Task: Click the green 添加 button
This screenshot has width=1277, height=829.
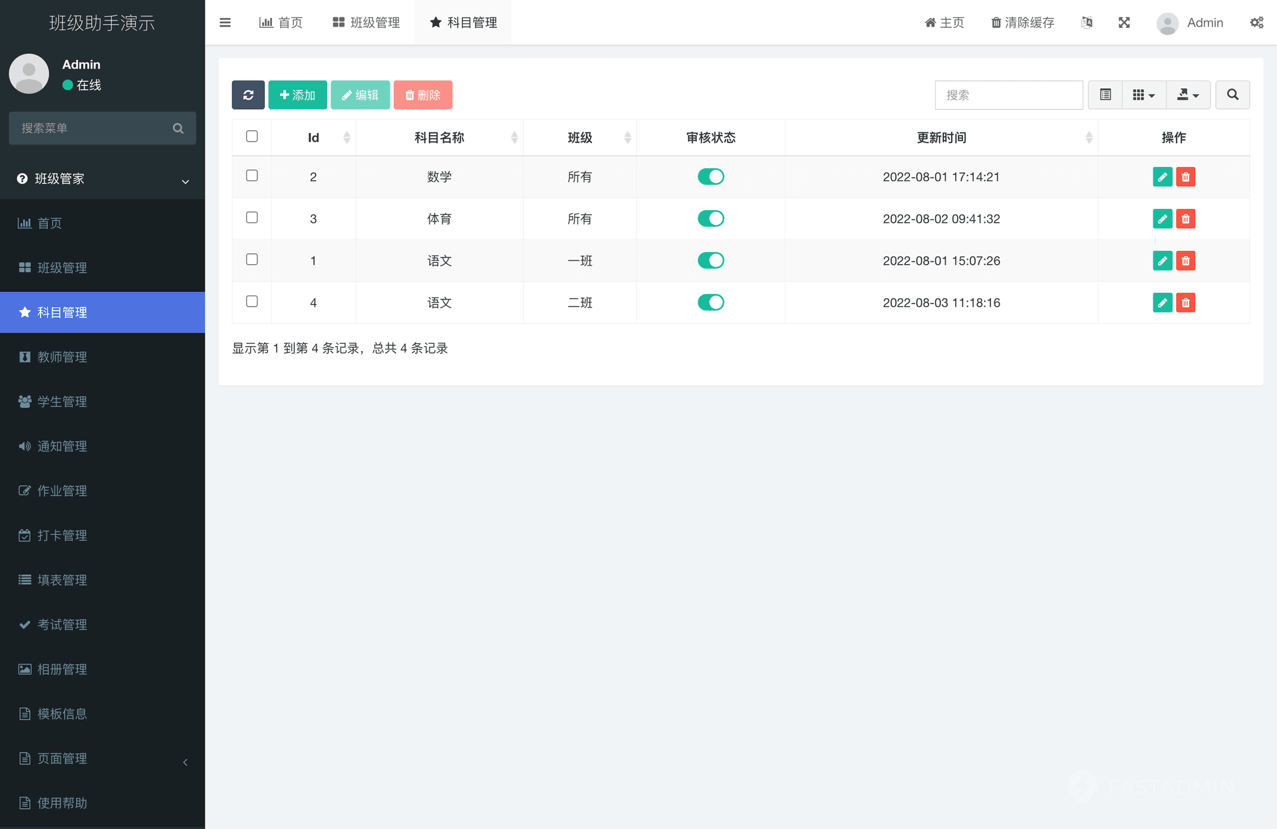Action: (297, 95)
